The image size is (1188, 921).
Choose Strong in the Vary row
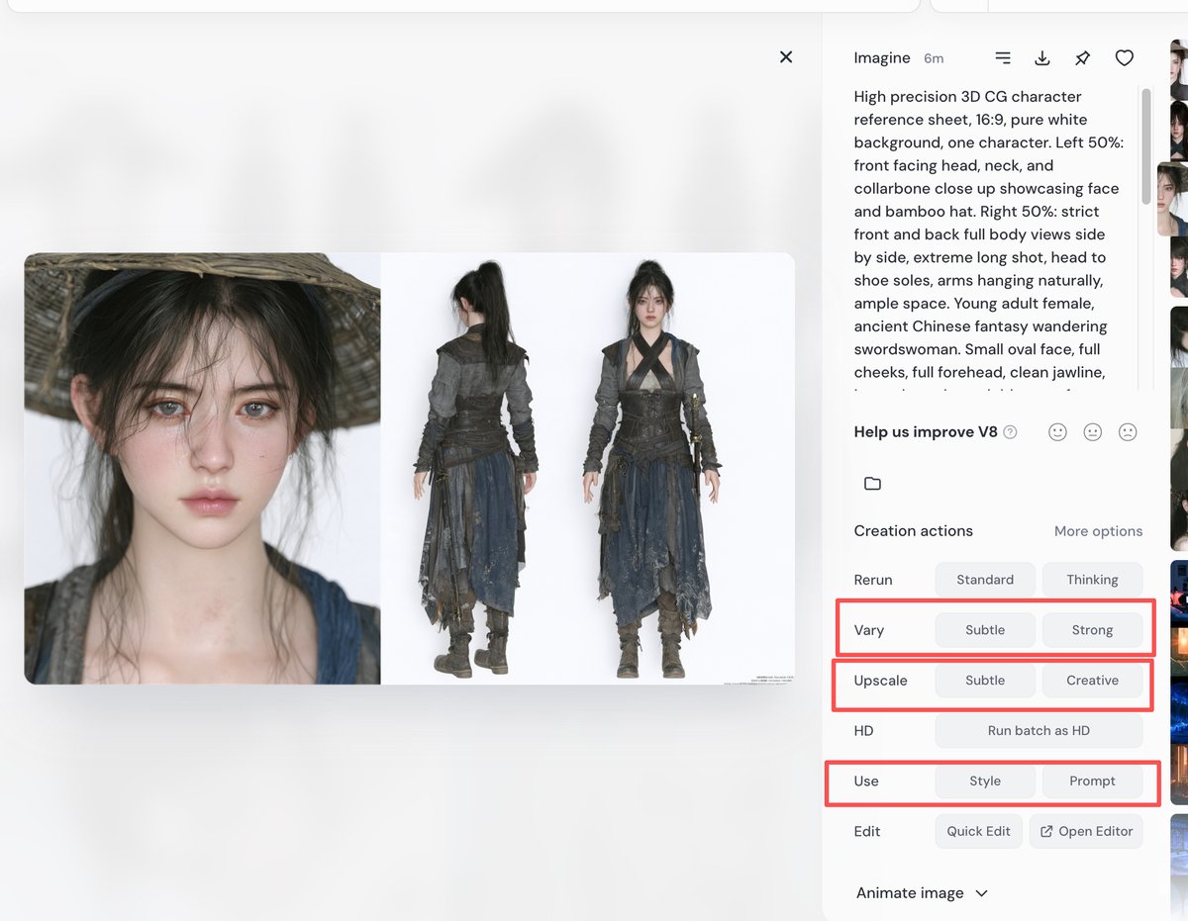(x=1092, y=630)
